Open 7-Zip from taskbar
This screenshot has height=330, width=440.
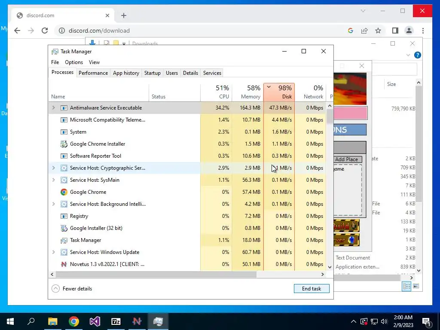coord(116,321)
